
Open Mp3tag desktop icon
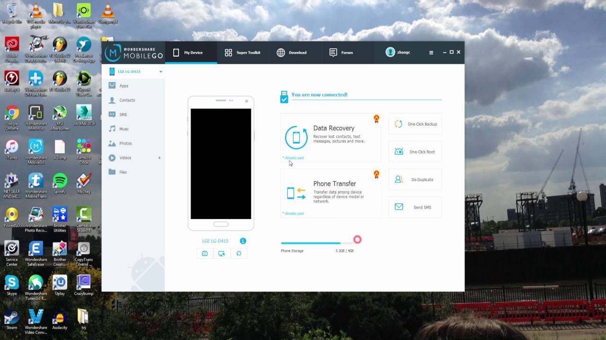click(x=84, y=183)
